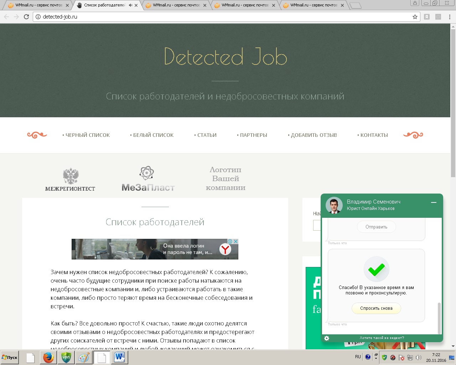Open chat widget settings gear
Viewport: 456px width, 365px height.
click(327, 338)
